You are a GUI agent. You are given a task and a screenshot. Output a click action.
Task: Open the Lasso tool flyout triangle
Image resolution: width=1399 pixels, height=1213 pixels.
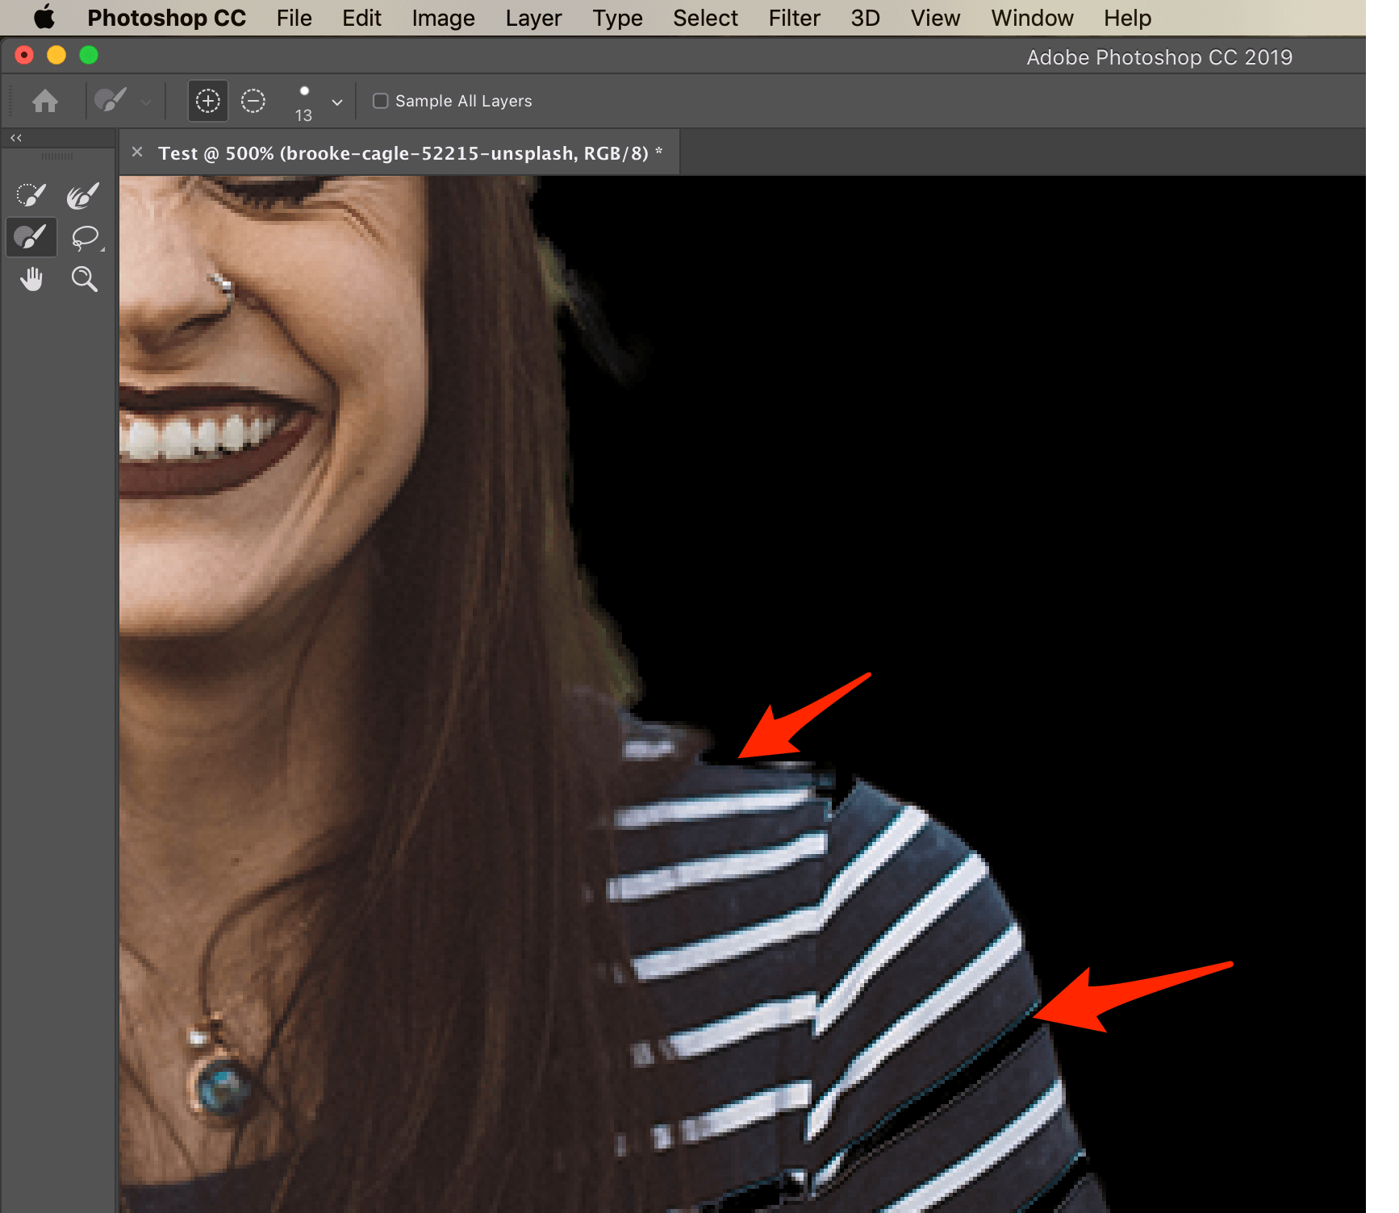[102, 250]
